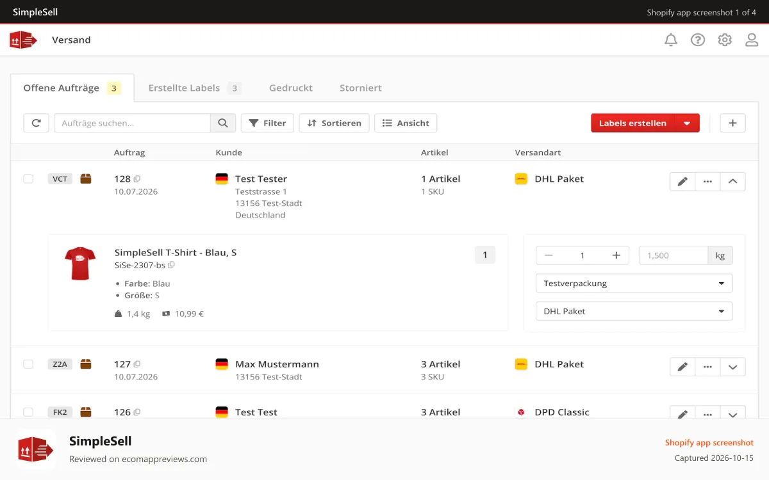This screenshot has width=769, height=480.
Task: Click the DHL logo on order 128
Action: (x=521, y=179)
